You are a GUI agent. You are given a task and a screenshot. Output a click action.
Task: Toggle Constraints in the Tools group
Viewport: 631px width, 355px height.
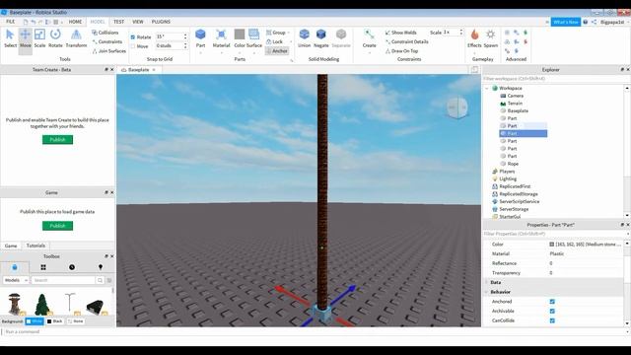107,41
